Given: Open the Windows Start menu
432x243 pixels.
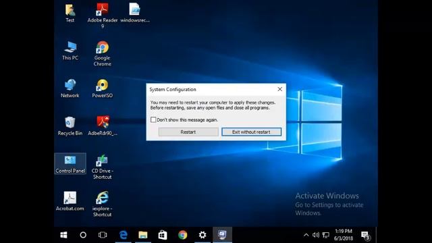Looking at the screenshot, I should (63, 235).
